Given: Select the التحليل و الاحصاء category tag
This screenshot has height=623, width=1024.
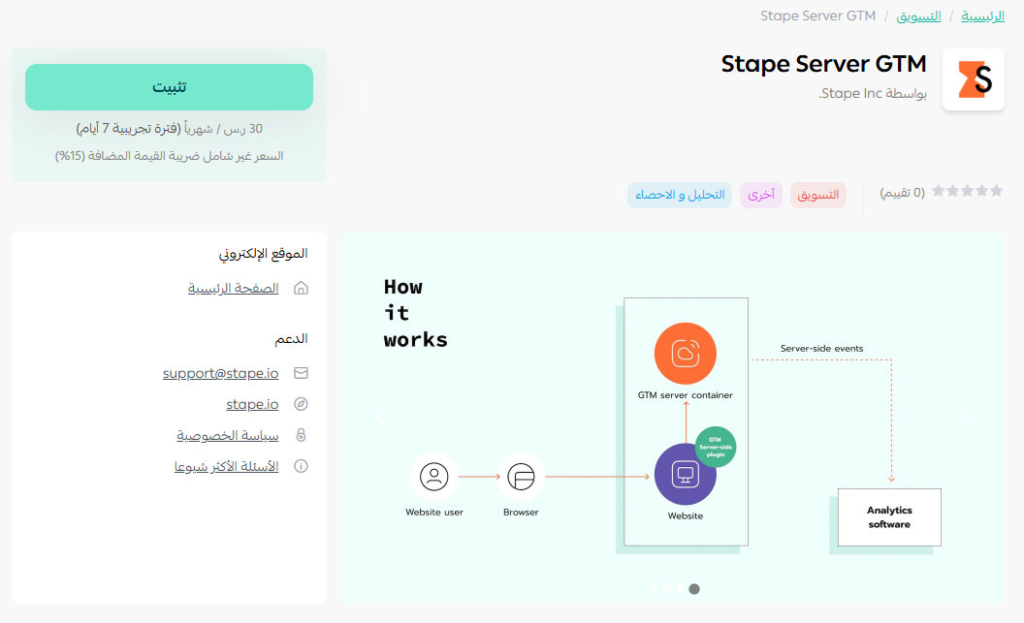Looking at the screenshot, I should click(680, 195).
